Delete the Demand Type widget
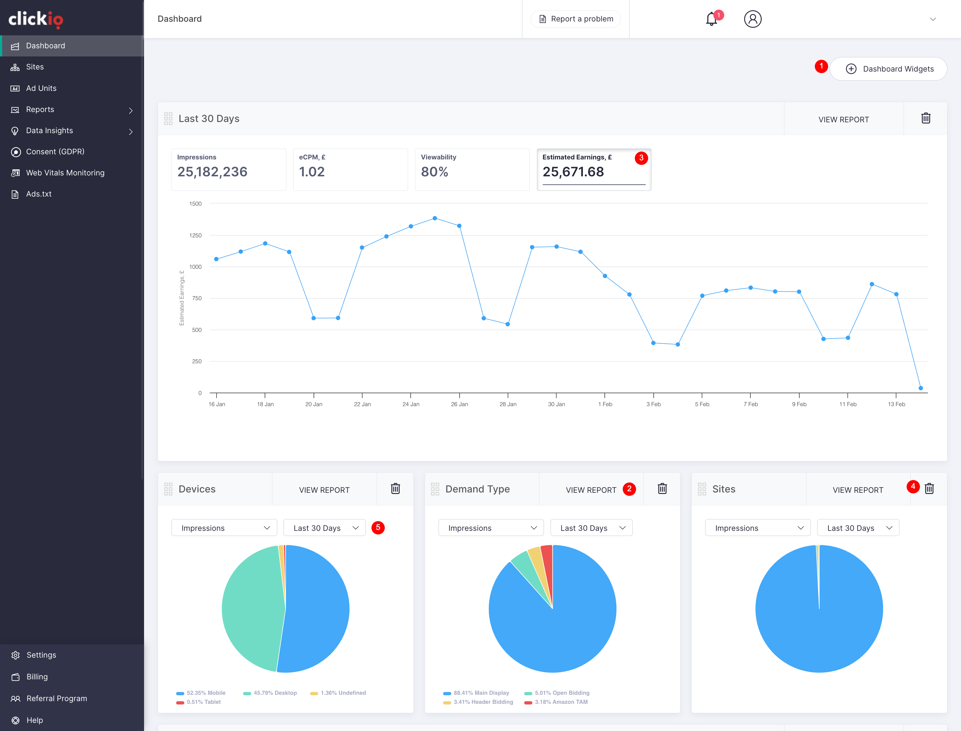Image resolution: width=961 pixels, height=731 pixels. 662,489
